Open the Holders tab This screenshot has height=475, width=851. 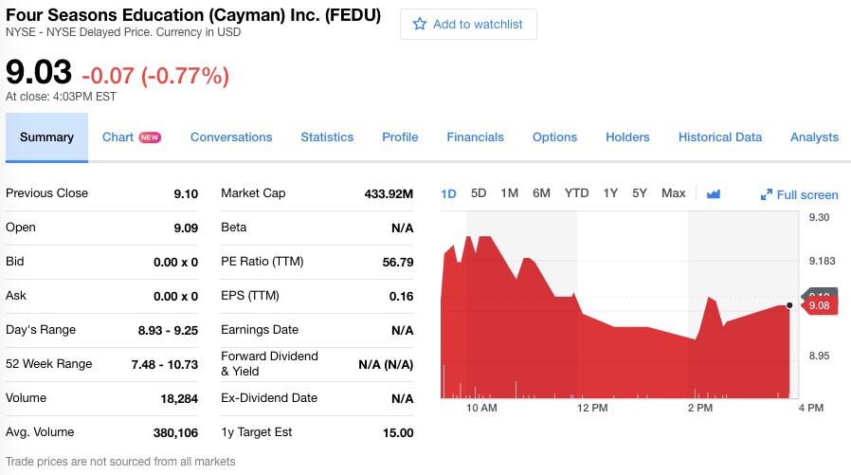click(627, 137)
